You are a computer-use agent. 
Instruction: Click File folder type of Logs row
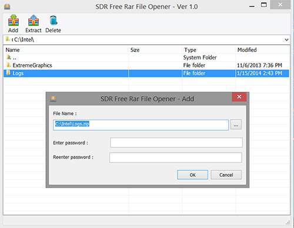(194, 73)
